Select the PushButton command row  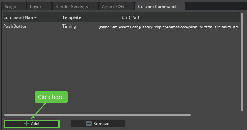pyautogui.click(x=121, y=27)
